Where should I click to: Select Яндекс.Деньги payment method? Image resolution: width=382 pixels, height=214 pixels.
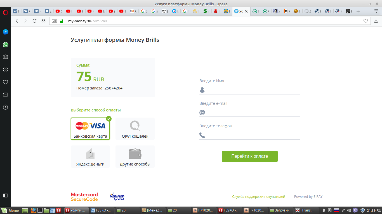(x=90, y=157)
